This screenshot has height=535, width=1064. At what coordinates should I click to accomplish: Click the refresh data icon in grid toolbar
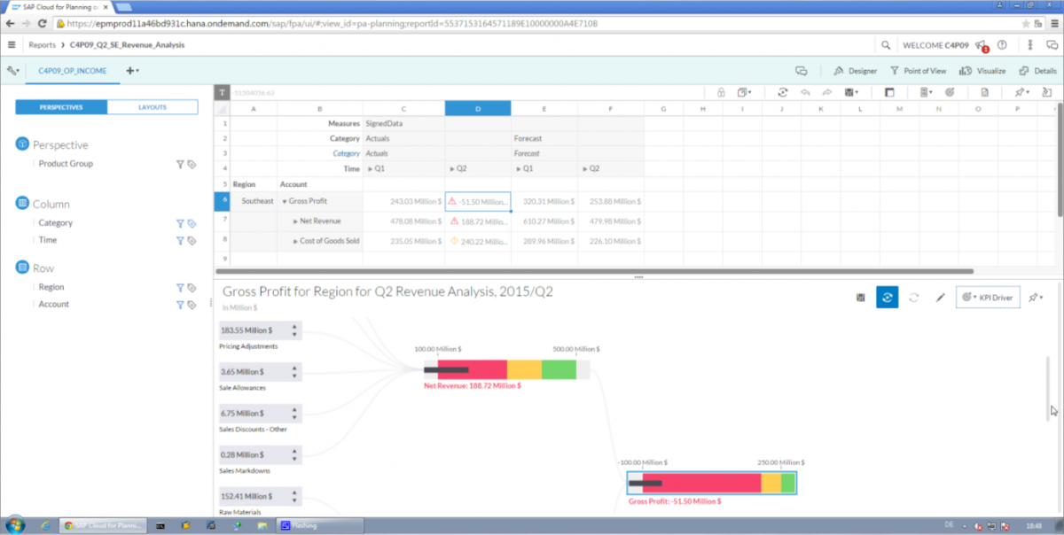[783, 92]
